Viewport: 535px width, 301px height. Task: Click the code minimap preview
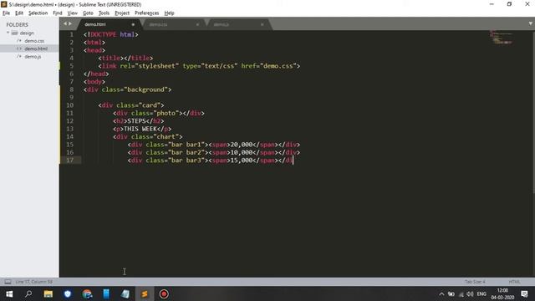point(501,37)
